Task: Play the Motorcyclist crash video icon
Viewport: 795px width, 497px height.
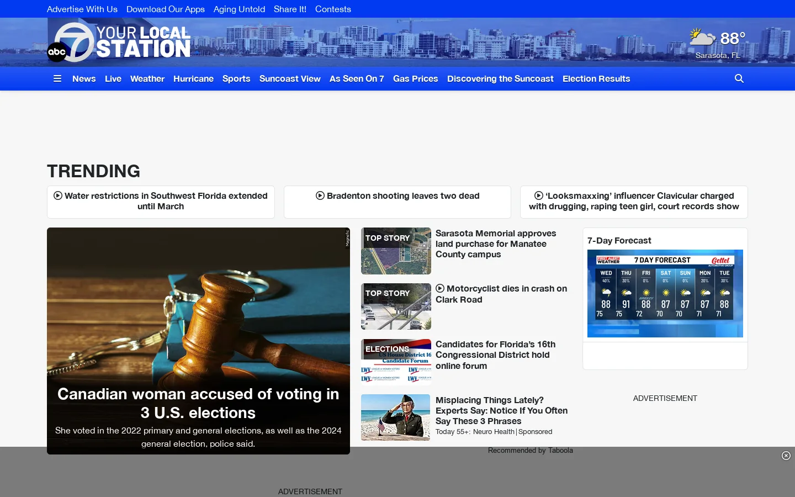Action: (x=440, y=288)
